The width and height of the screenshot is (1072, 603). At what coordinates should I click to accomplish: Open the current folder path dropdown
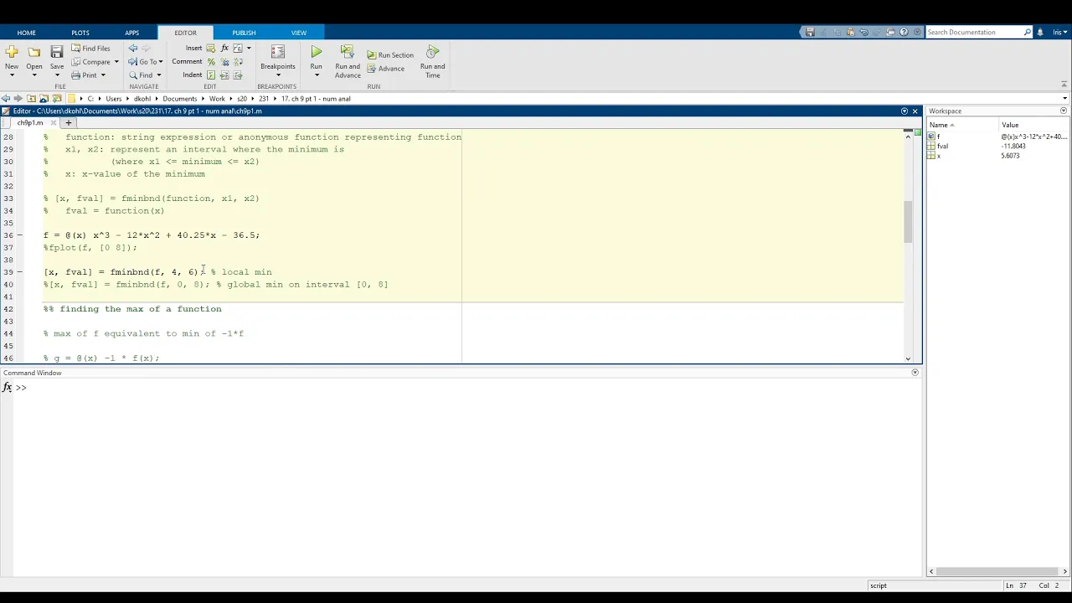(x=1064, y=99)
